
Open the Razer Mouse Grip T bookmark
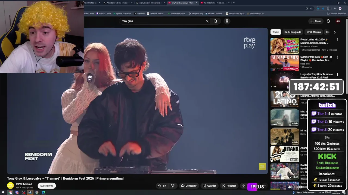point(177,13)
